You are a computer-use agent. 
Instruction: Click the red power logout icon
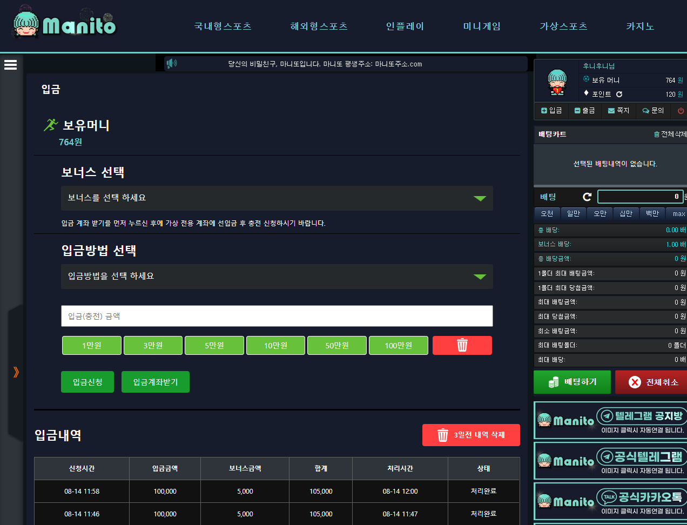pos(681,111)
